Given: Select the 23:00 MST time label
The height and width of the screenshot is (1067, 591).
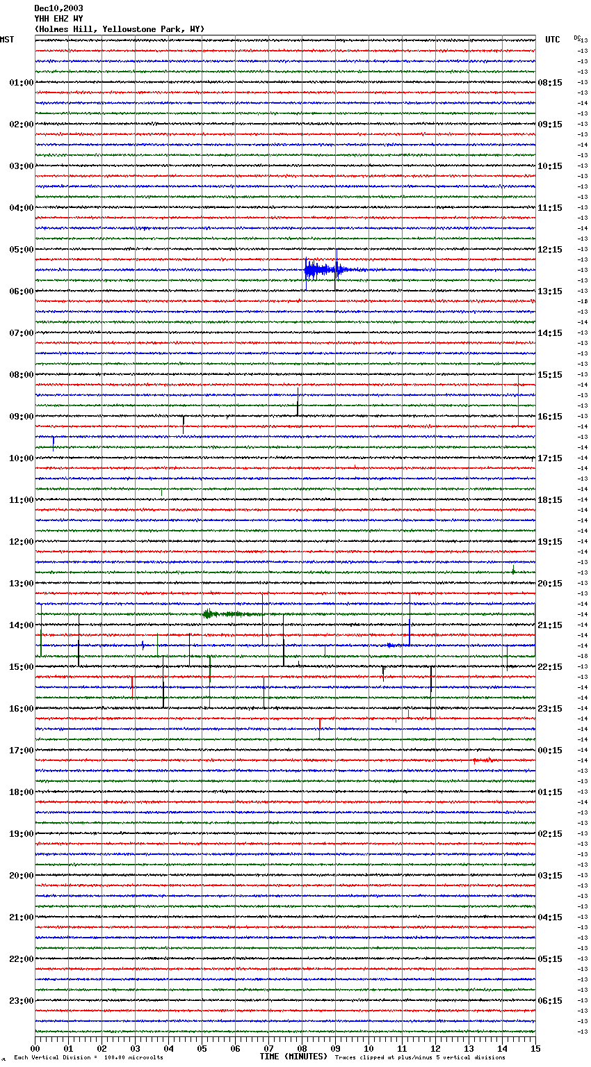Looking at the screenshot, I should (x=22, y=1001).
